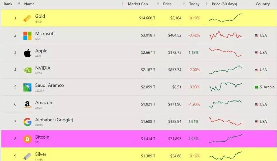
Task: Click the Bitcoin logo icon
Action: [x=27, y=139]
